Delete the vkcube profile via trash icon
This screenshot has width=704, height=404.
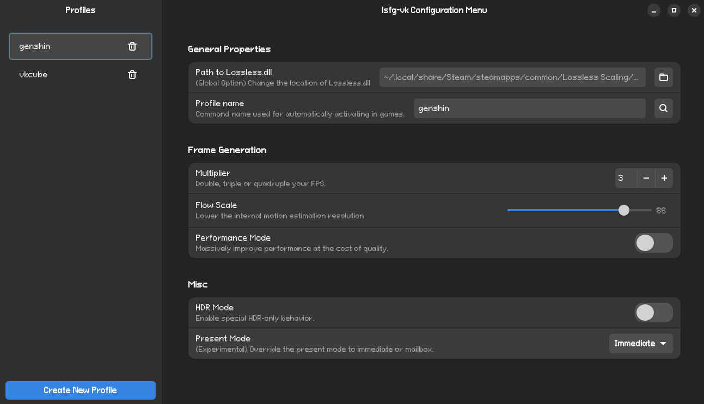(132, 75)
